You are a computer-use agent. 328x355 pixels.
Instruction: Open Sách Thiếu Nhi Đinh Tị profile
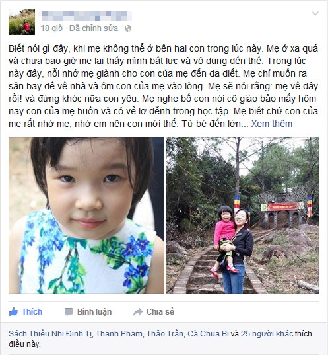(51, 334)
